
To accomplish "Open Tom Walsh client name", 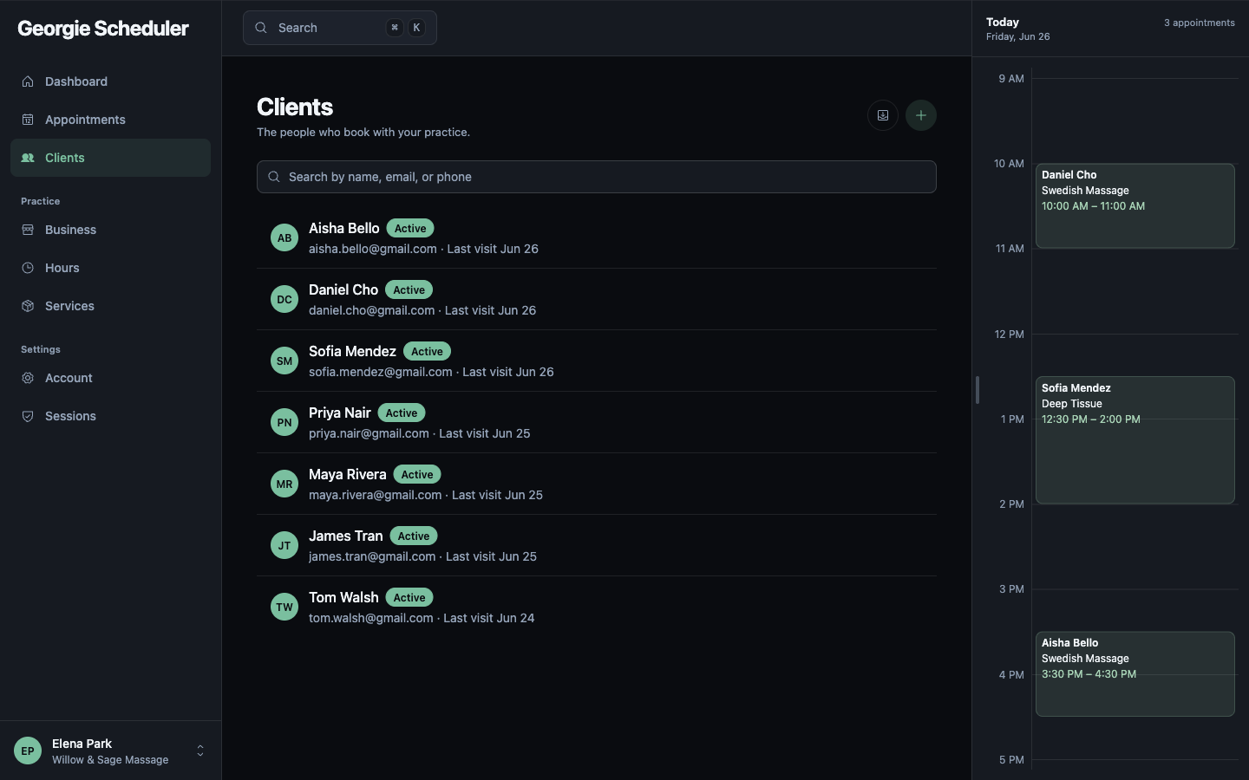I will pyautogui.click(x=343, y=597).
